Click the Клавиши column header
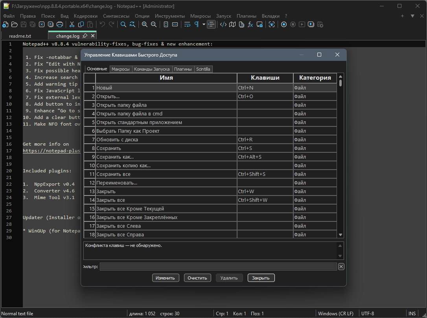The image size is (427, 318). [265, 78]
